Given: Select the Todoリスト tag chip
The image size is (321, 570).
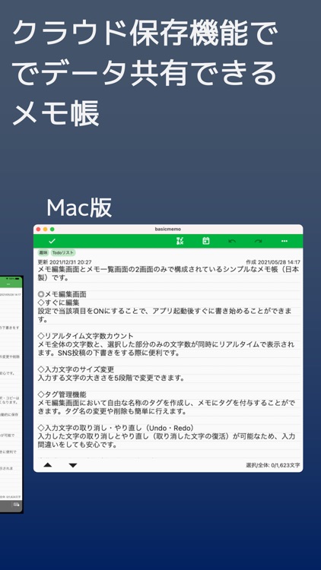Looking at the screenshot, I should [63, 252].
